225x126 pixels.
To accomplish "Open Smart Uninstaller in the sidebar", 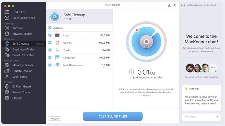I will [24, 55].
